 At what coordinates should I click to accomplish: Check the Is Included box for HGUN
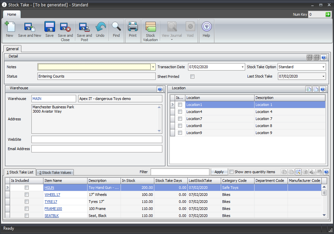pos(27,188)
